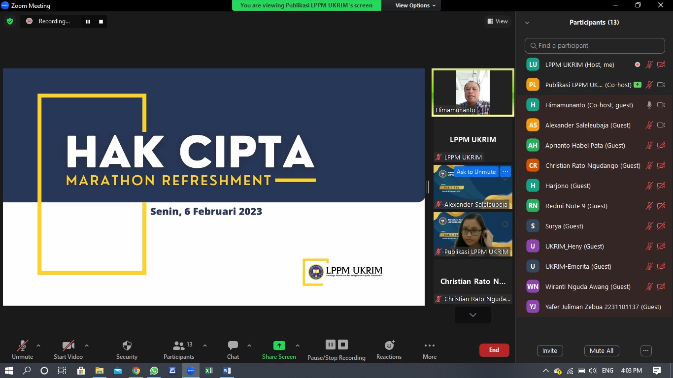Stop recording in the bottom toolbar
The height and width of the screenshot is (378, 673).
click(343, 345)
